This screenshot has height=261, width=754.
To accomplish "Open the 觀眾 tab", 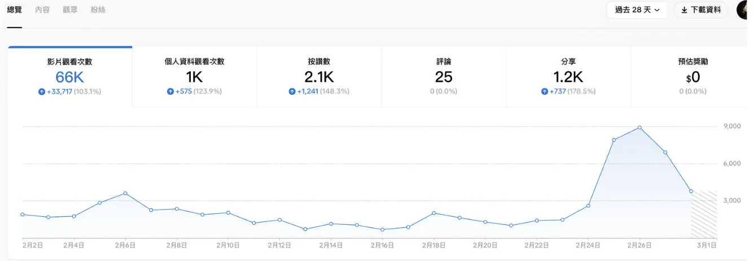I will (70, 10).
